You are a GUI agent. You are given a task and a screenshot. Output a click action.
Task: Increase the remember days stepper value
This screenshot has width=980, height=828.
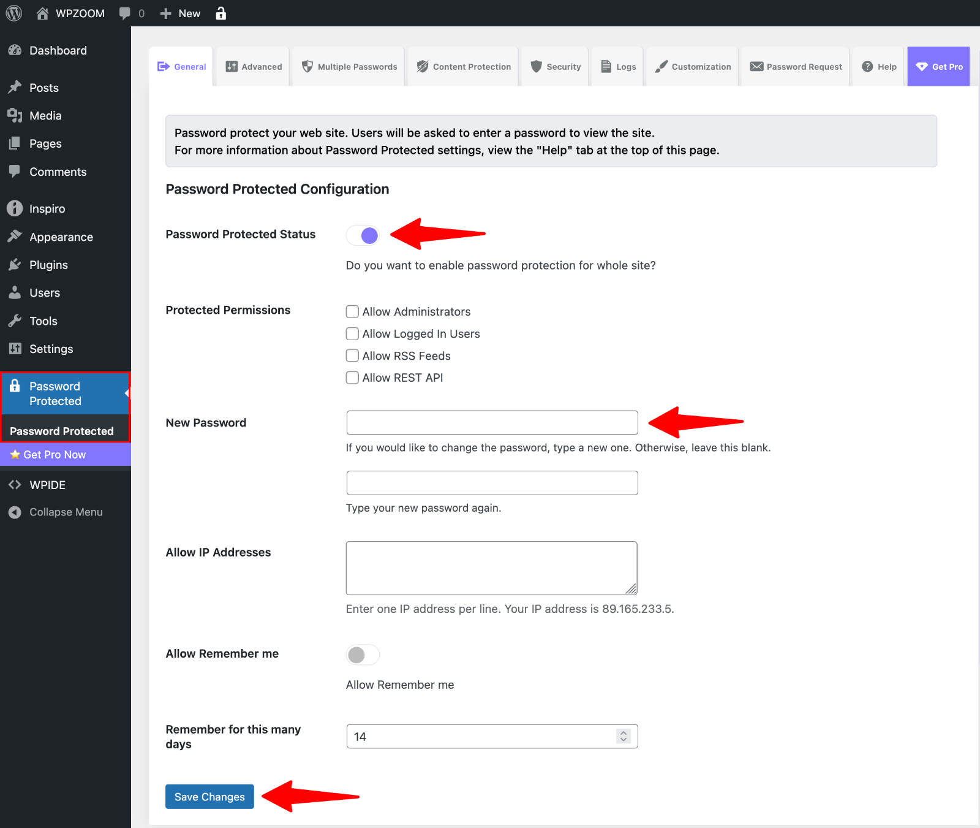tap(624, 732)
